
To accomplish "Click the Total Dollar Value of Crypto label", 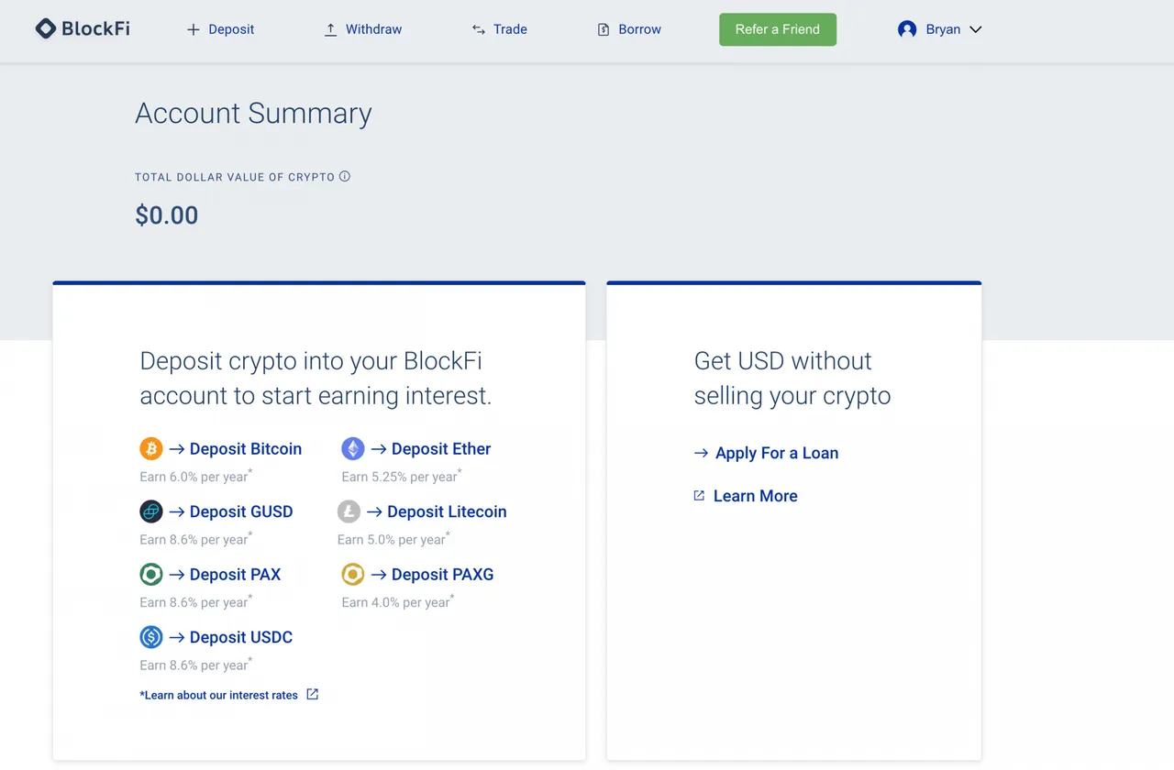I will click(x=235, y=177).
